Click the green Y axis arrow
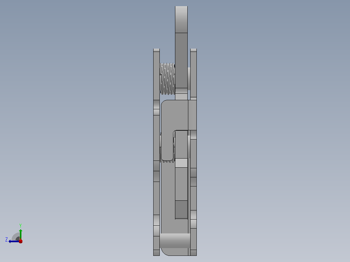The image size is (350, 262). 20,234
